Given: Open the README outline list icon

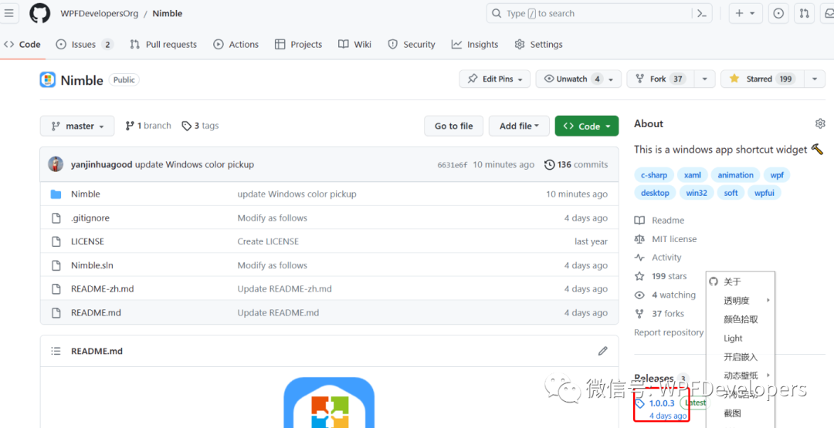Looking at the screenshot, I should click(x=56, y=351).
